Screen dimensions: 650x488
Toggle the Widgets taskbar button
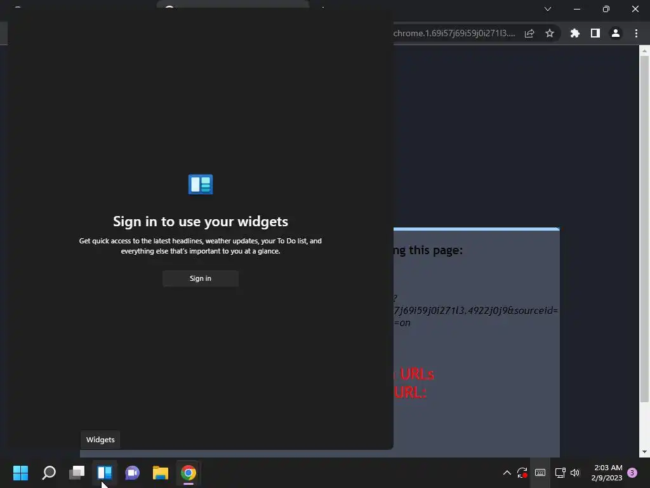coord(105,473)
